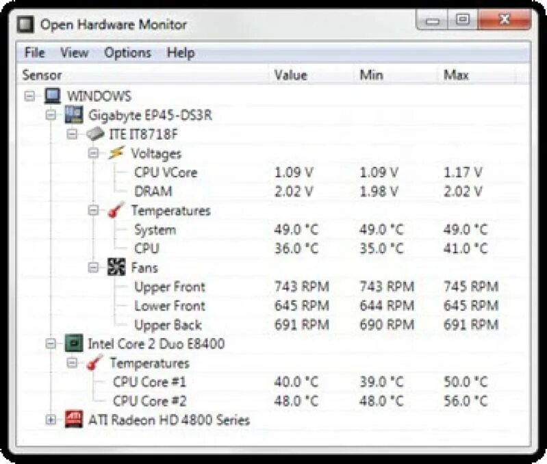
Task: Click the Max column header
Action: [477, 75]
